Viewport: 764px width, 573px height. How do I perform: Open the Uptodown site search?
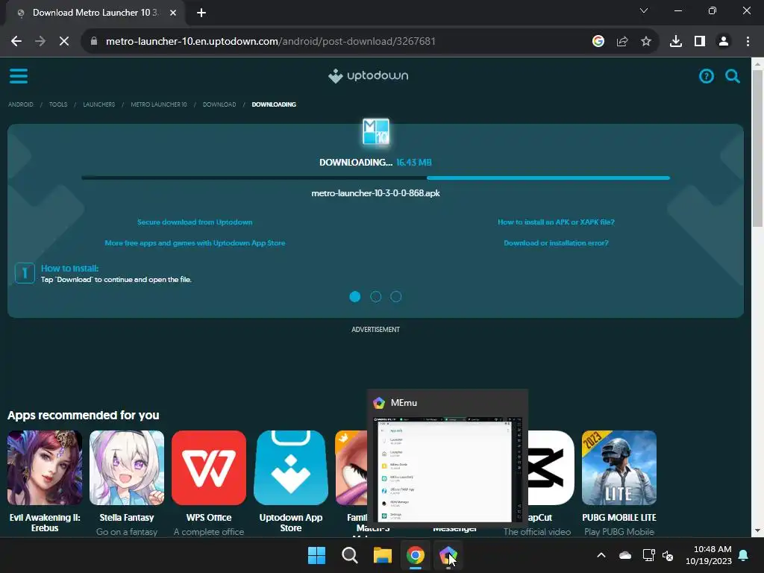point(733,76)
